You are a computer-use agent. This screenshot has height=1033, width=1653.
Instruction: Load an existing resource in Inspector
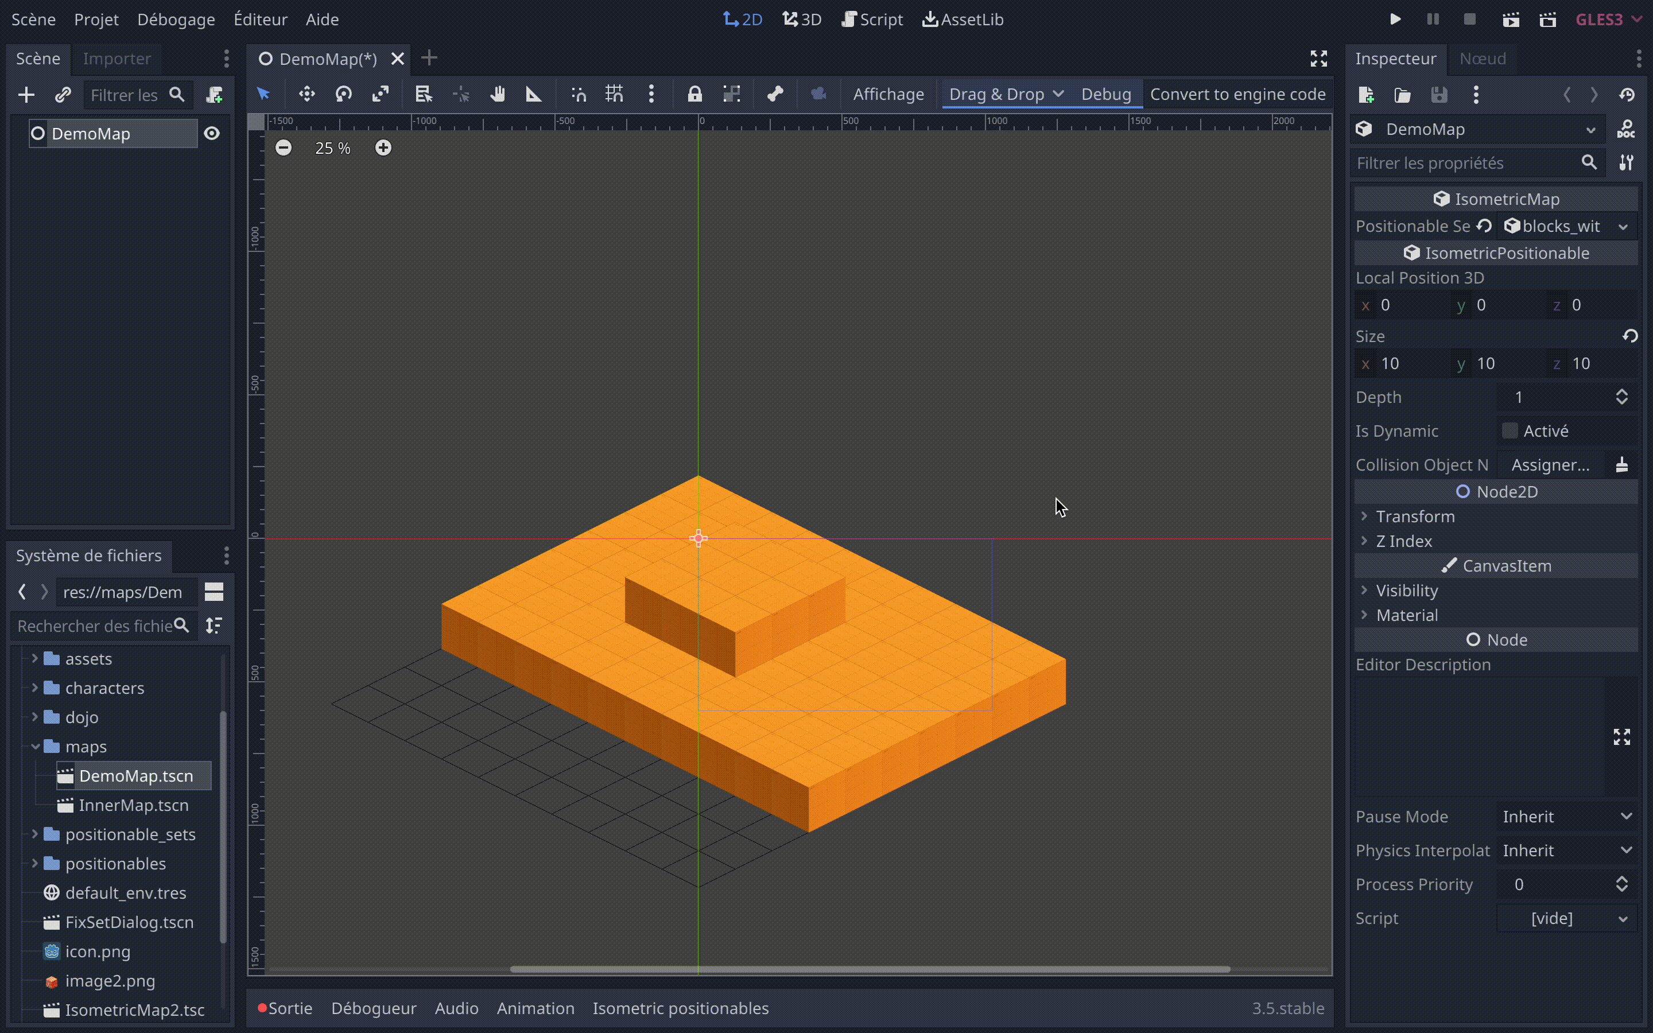[1402, 95]
